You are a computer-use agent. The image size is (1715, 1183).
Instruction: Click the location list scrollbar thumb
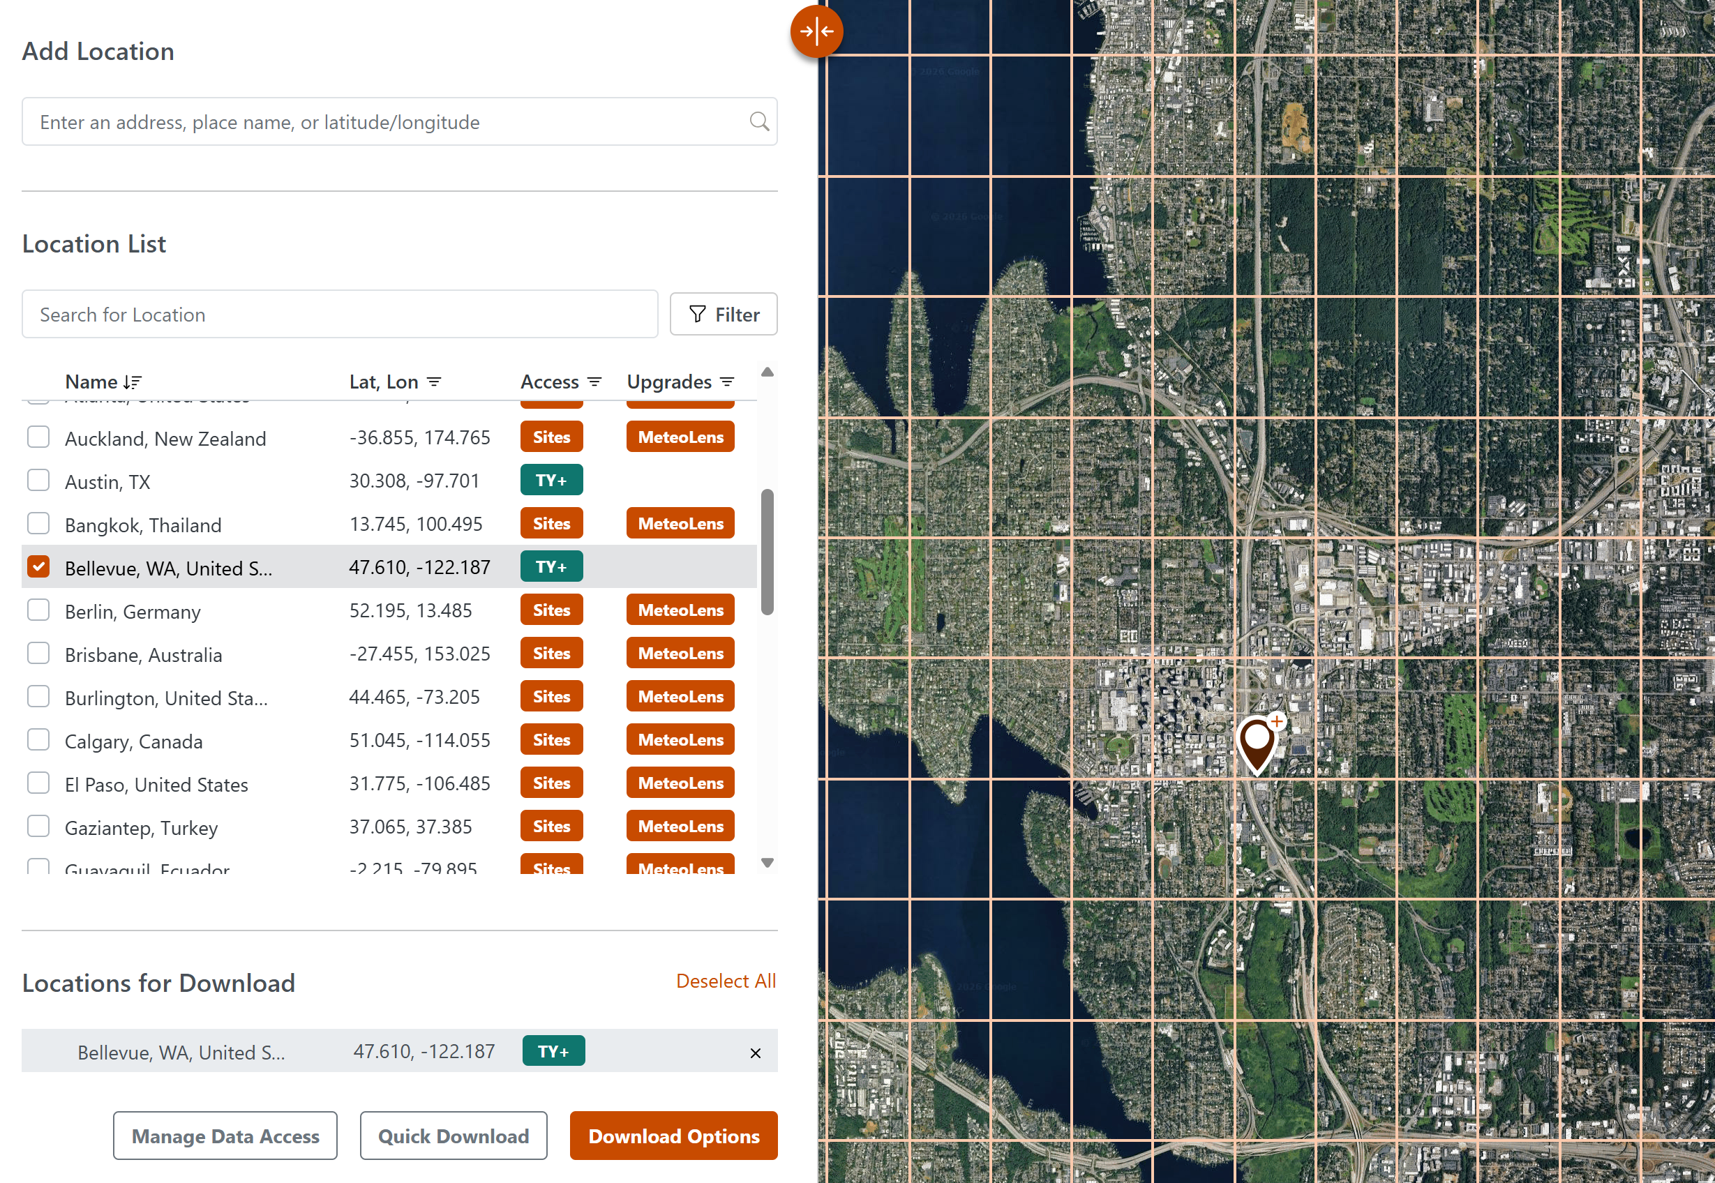767,552
